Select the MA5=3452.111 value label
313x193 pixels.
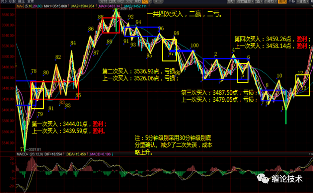point(135,6)
